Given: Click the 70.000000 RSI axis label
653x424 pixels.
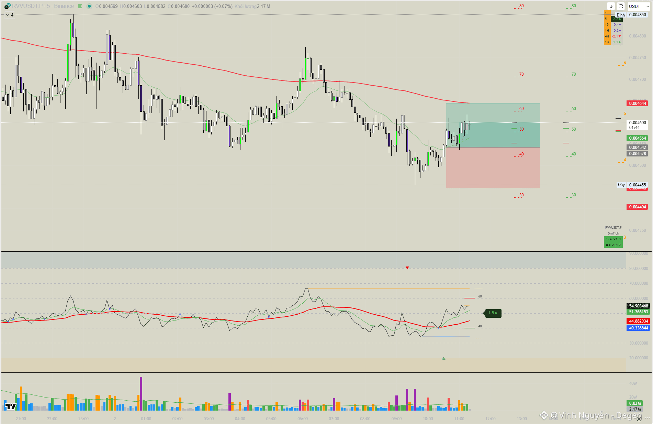Looking at the screenshot, I should 639,283.
